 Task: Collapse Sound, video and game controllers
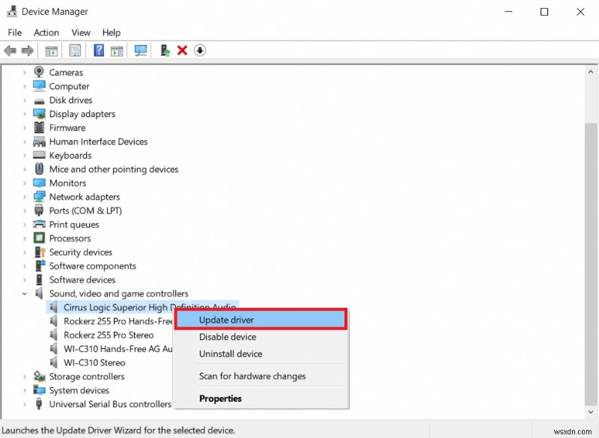25,293
